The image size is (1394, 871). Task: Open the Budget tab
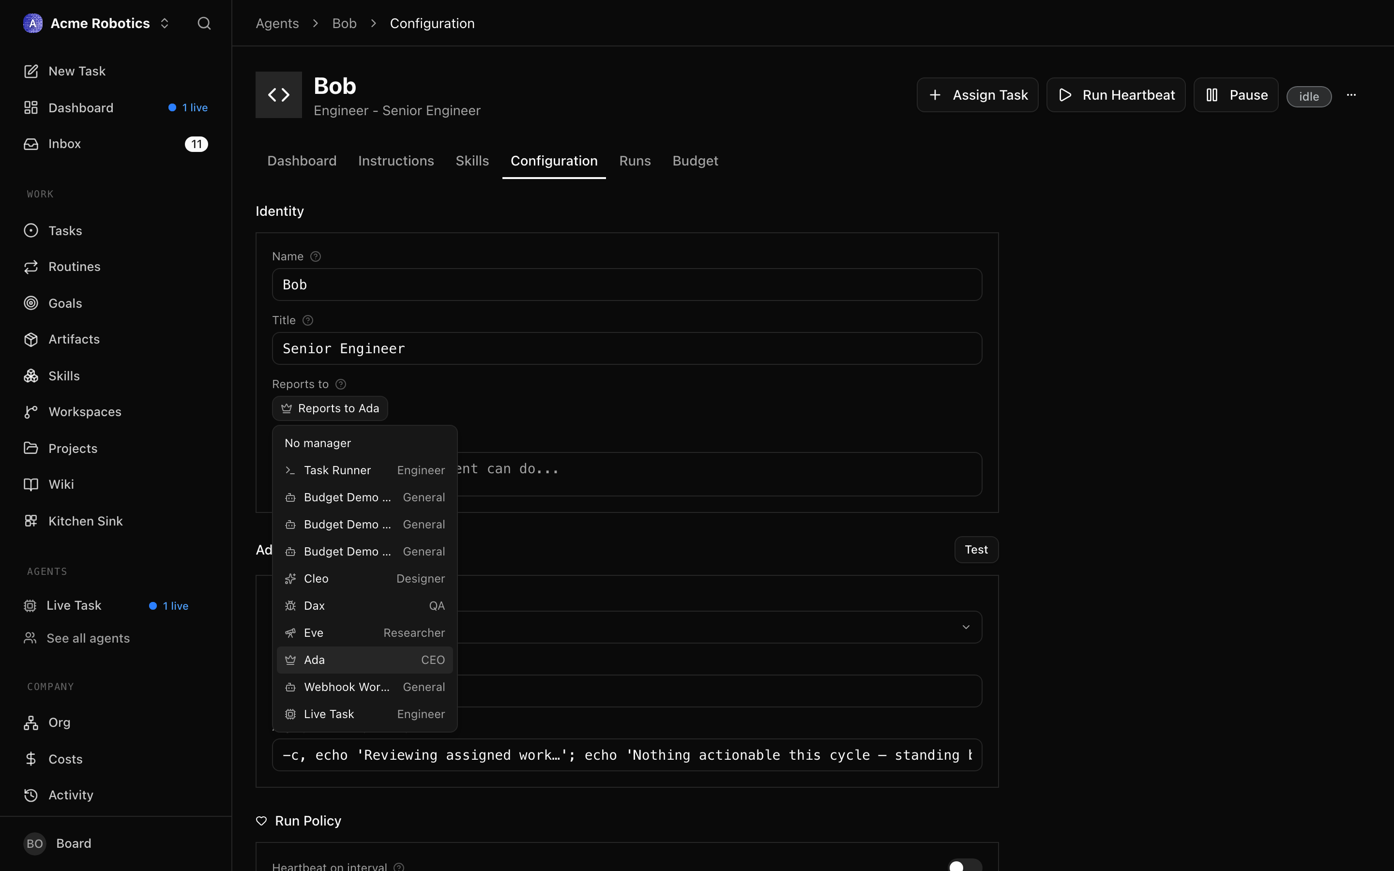coord(695,161)
